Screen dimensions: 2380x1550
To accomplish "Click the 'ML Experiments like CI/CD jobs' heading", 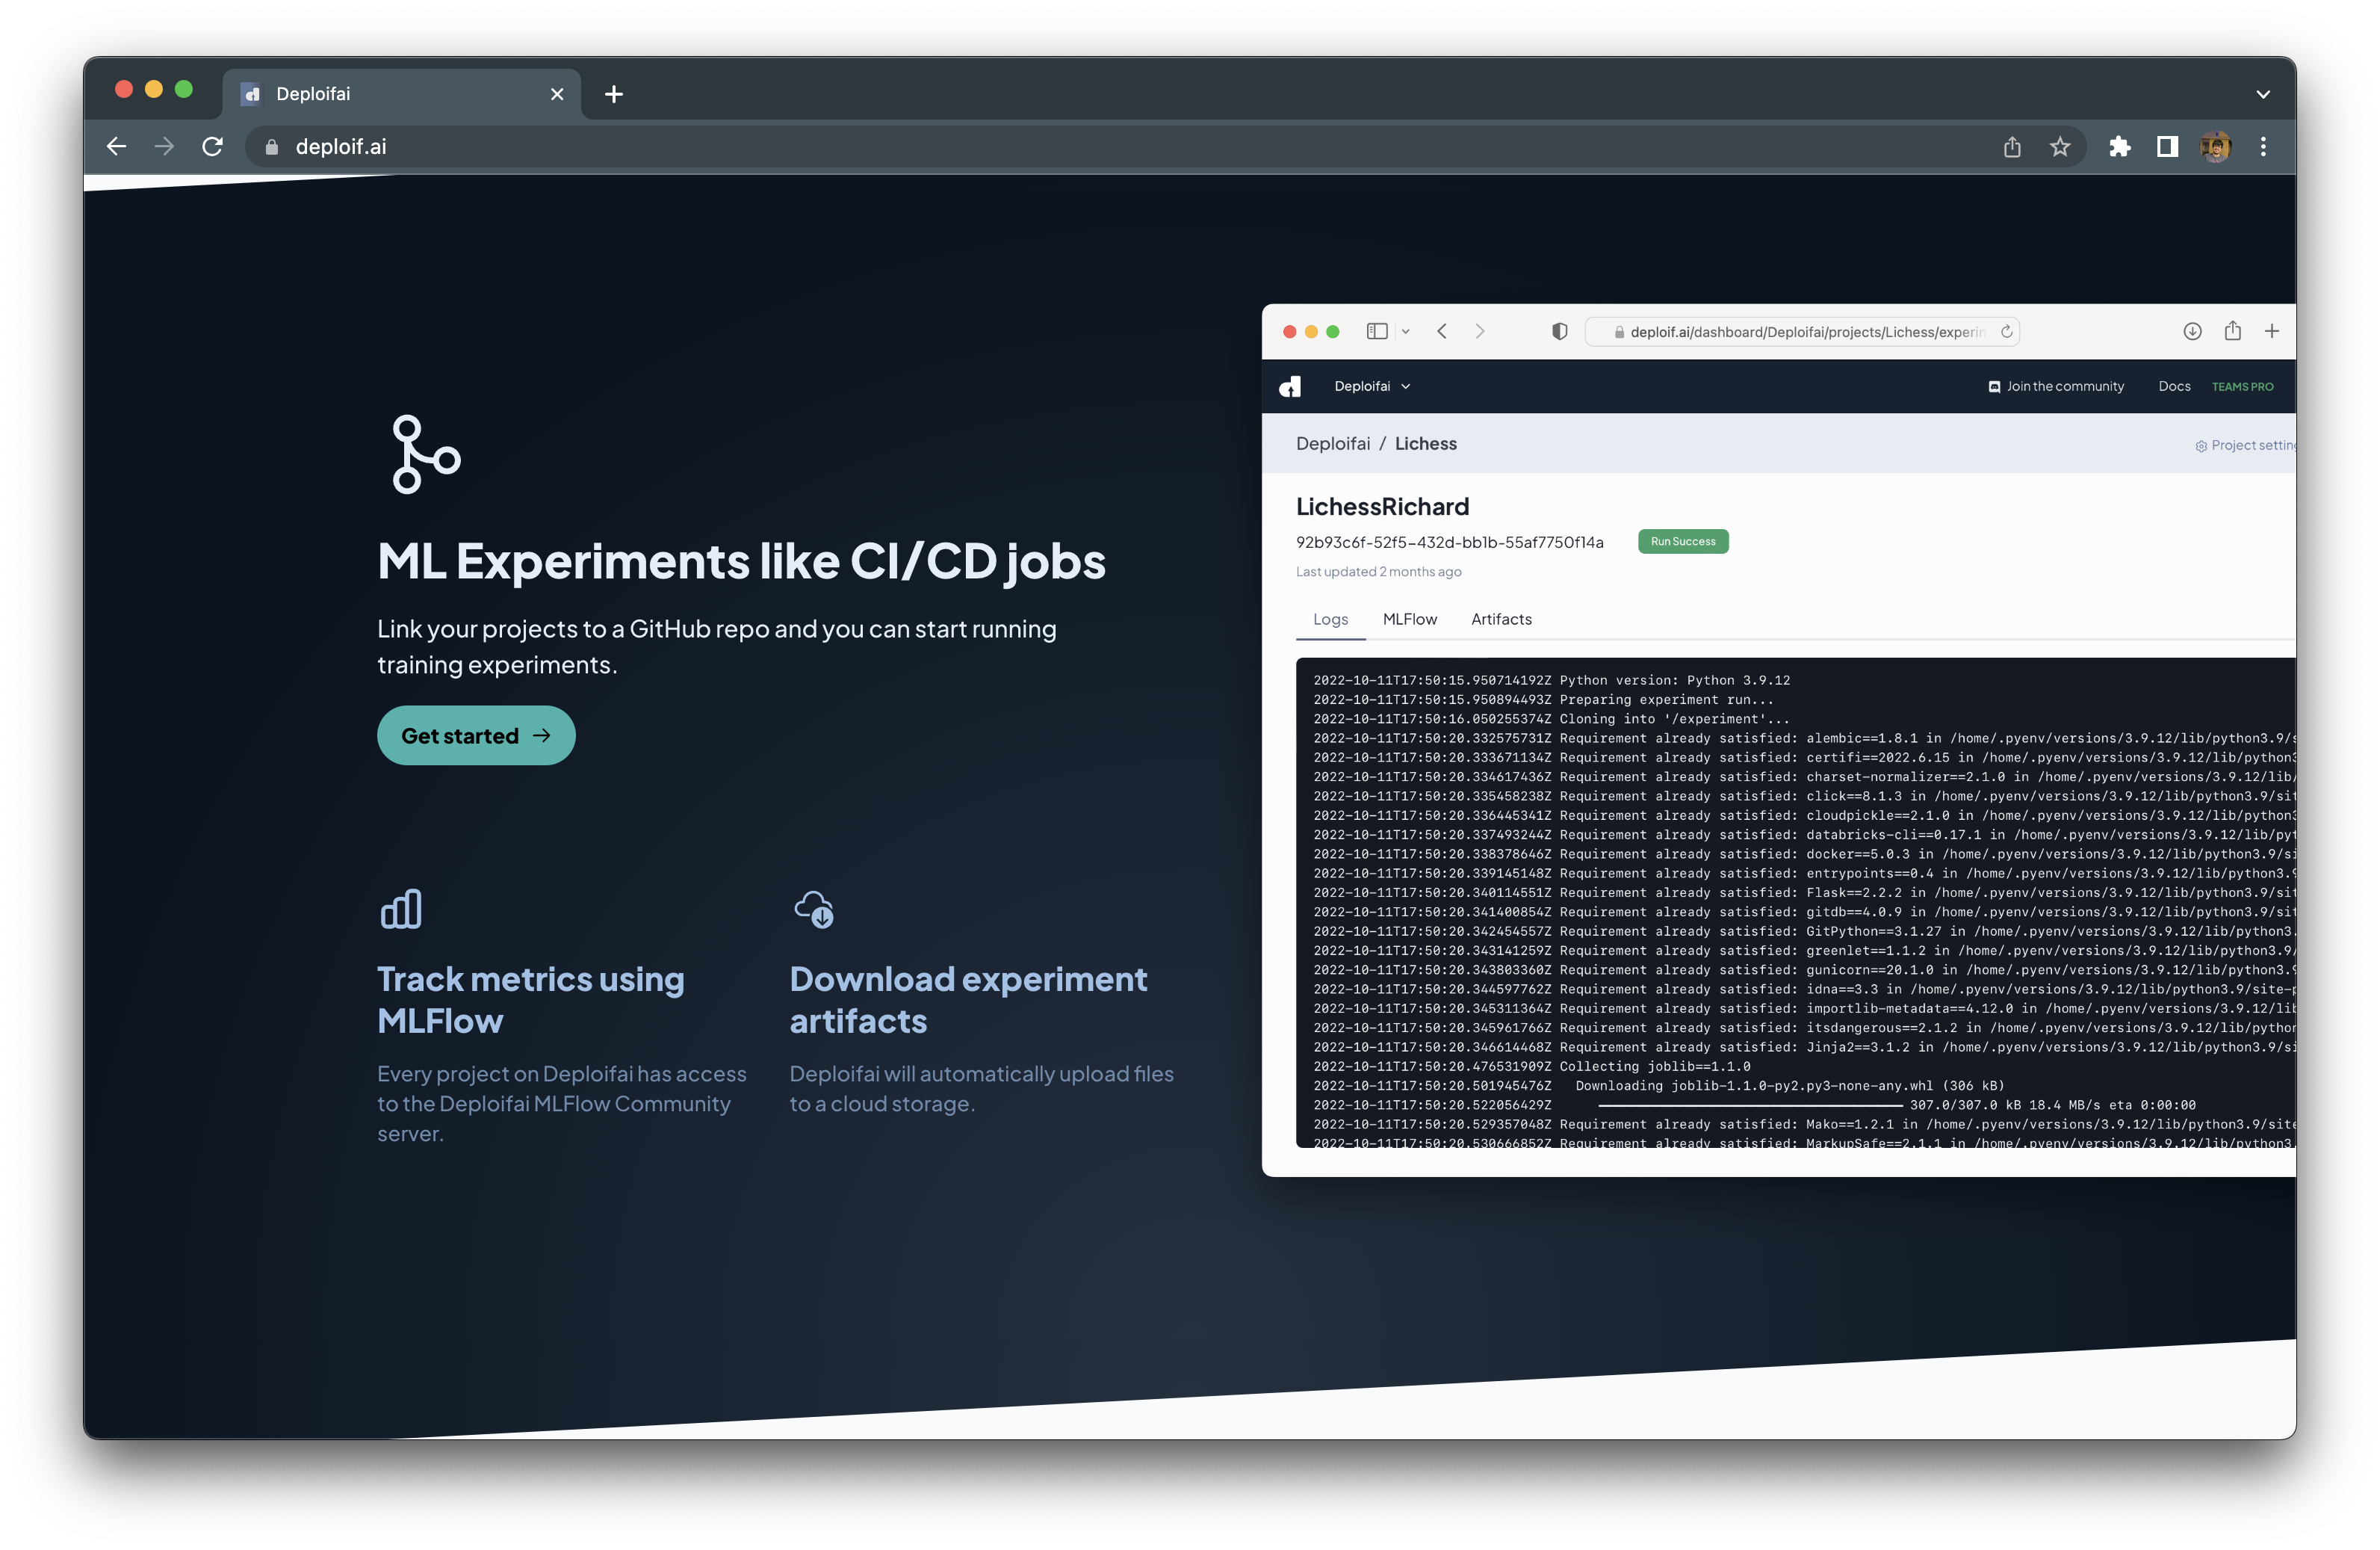I will (x=742, y=561).
